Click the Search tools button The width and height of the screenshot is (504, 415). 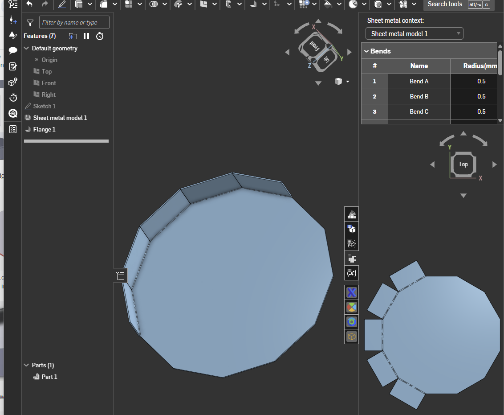pyautogui.click(x=458, y=4)
